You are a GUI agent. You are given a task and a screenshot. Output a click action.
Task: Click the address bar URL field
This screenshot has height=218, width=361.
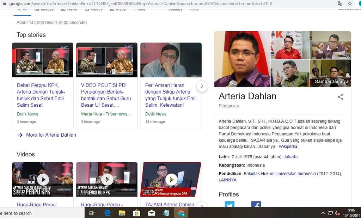tap(140, 4)
